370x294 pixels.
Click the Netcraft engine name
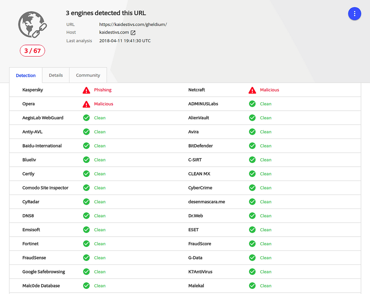tap(196, 90)
